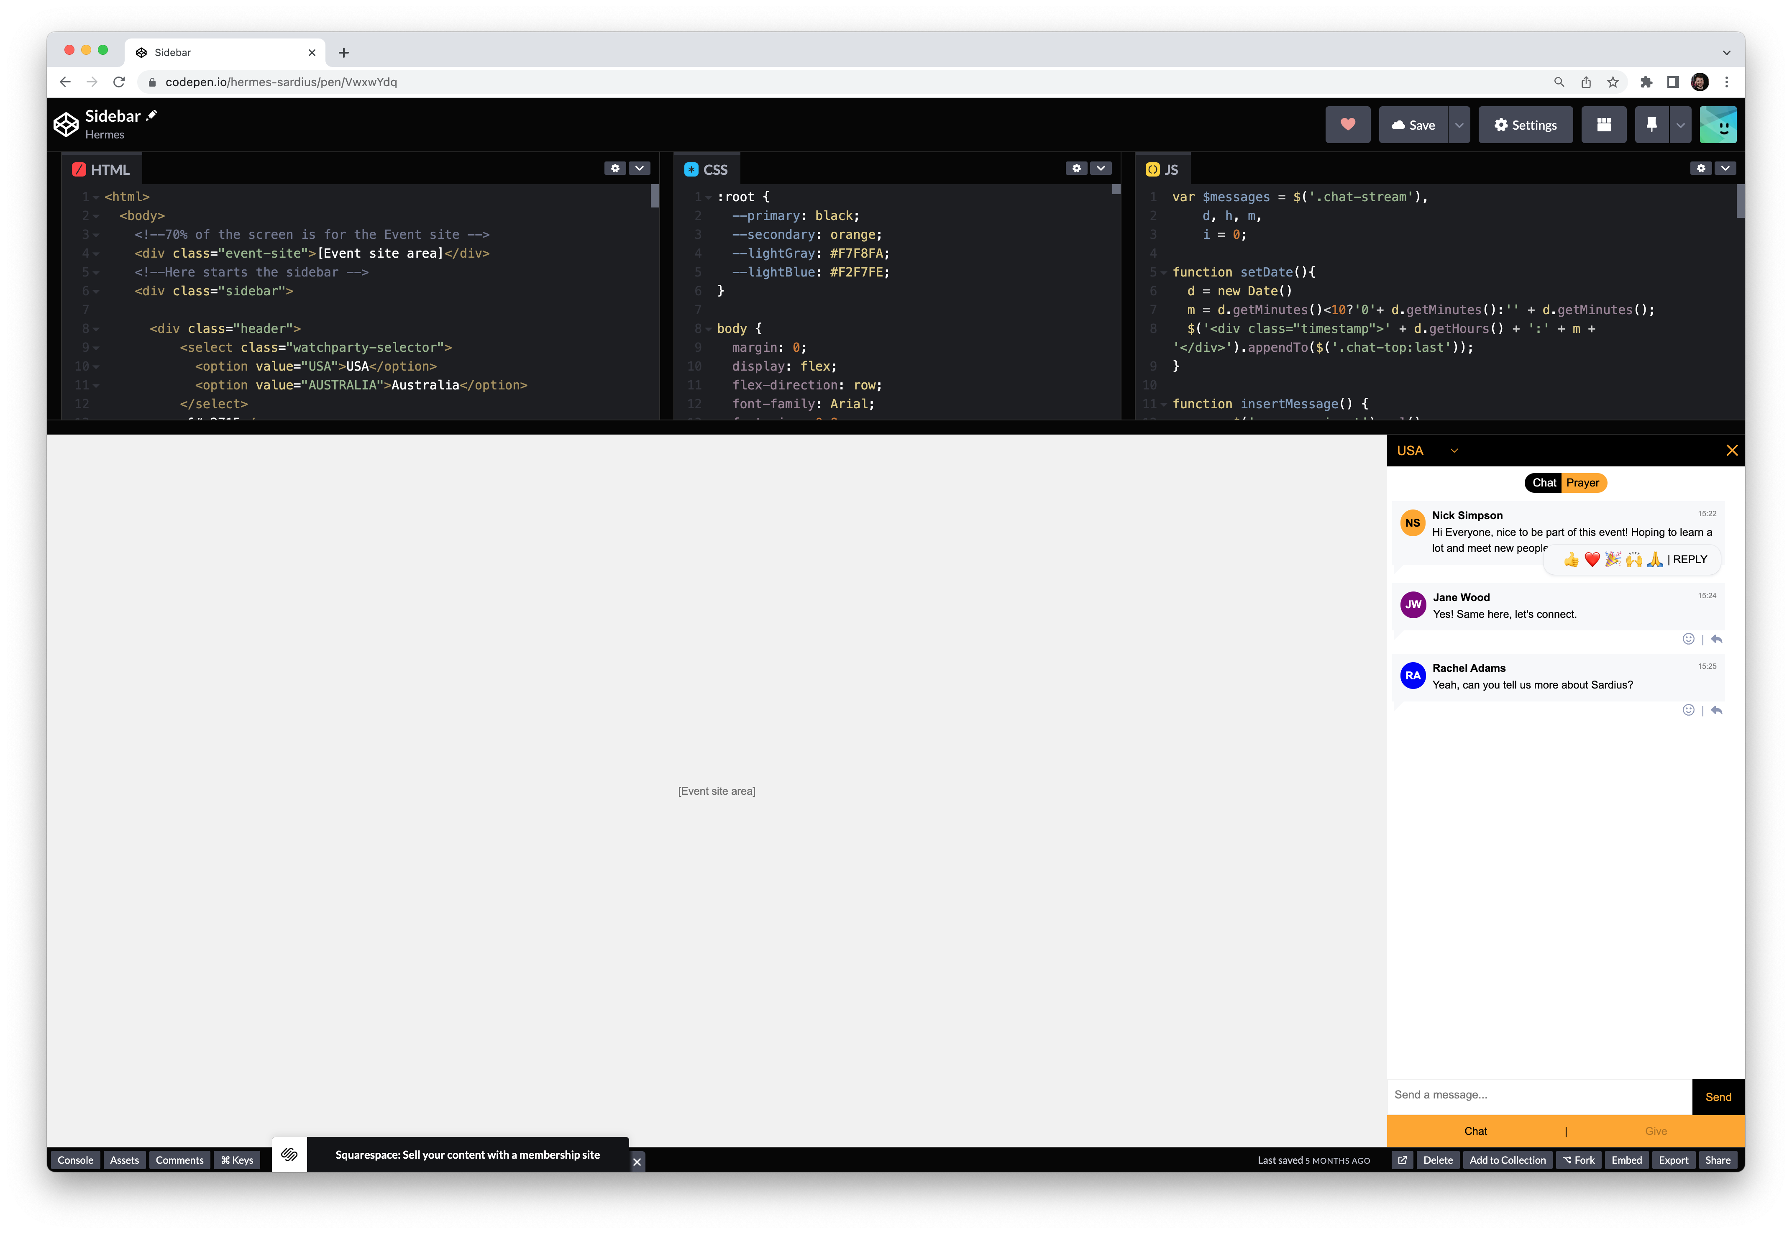Click the pin icon button
Screen dimensions: 1792x1234
[1651, 125]
